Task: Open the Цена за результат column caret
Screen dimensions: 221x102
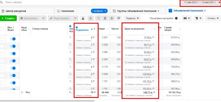Action: [x=154, y=29]
